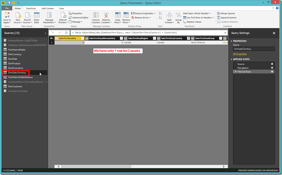Screen dimensions: 282x175
Task: Open SalesTerritoryRegion filter dropdown
Action: 154,38
